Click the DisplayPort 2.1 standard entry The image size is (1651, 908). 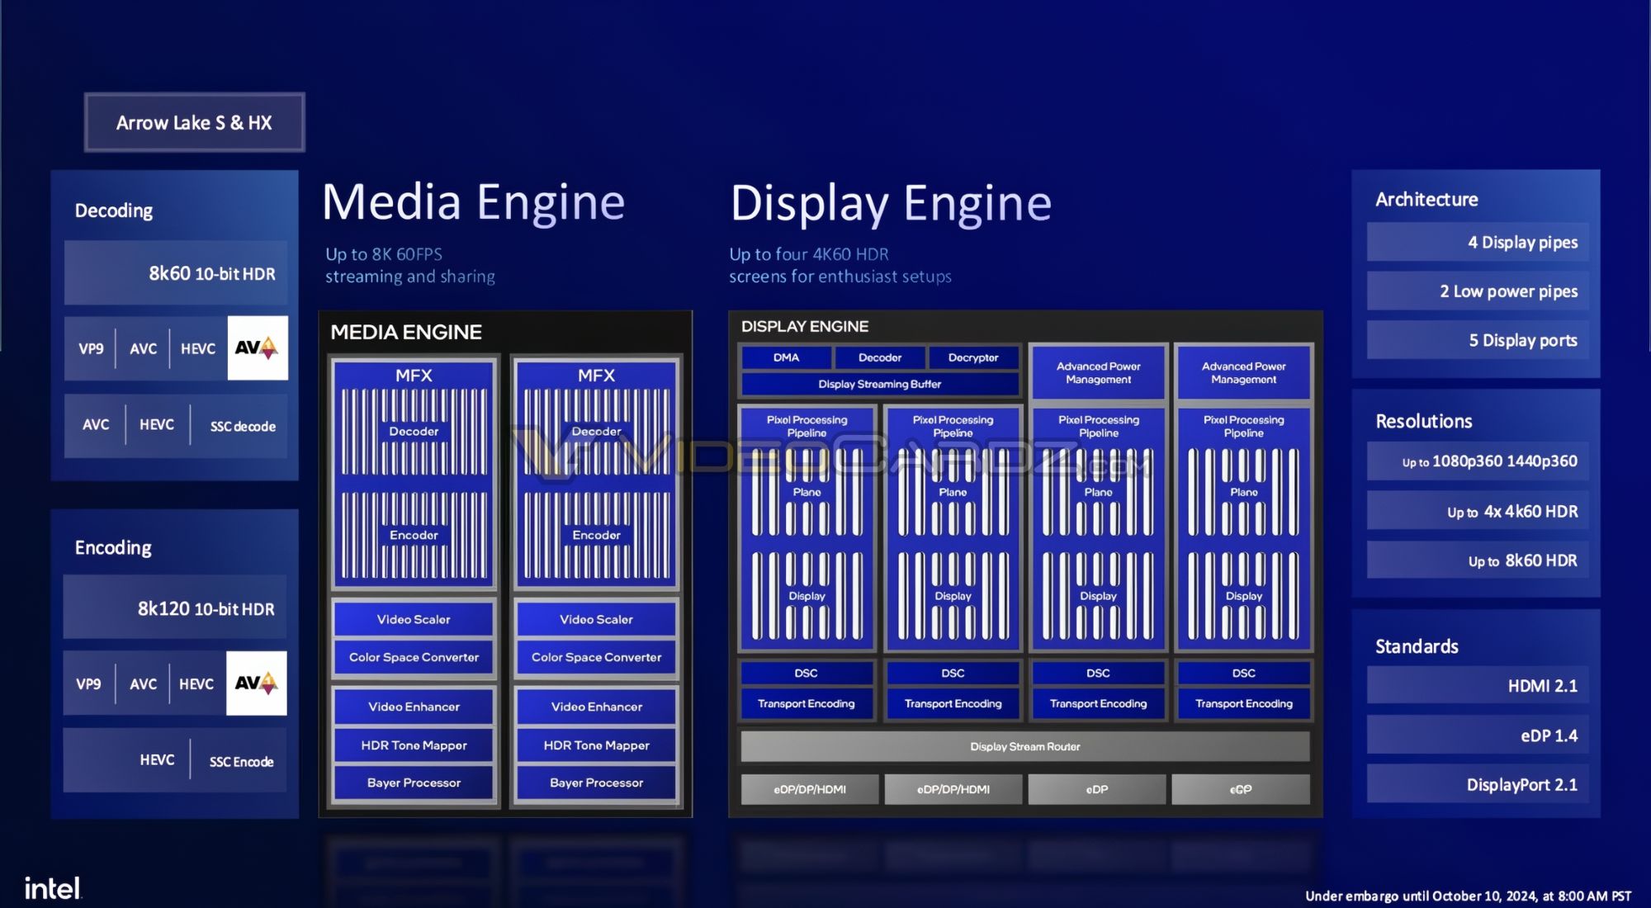click(x=1478, y=784)
